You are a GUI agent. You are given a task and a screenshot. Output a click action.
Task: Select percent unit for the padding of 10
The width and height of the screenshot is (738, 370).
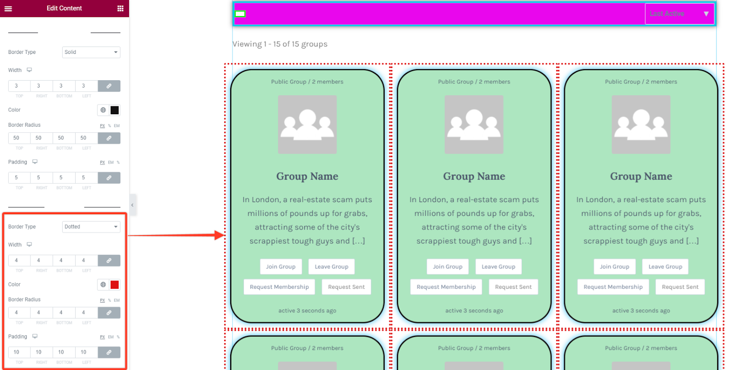click(x=118, y=337)
